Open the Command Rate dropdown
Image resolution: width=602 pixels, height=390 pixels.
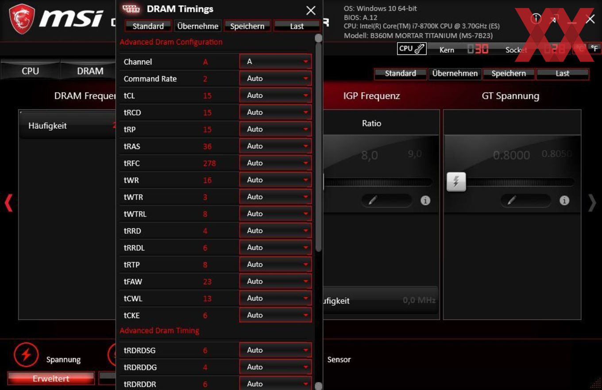[x=275, y=78]
